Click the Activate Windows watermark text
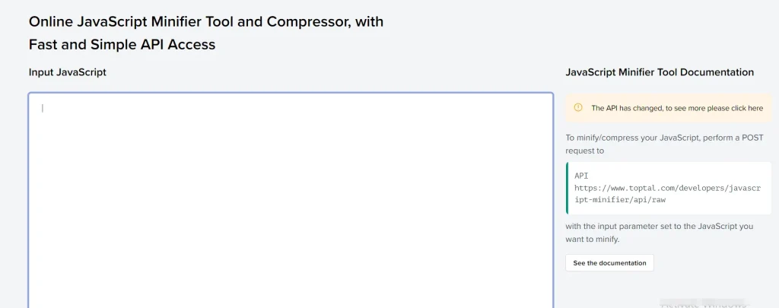This screenshot has width=779, height=308. [704, 303]
